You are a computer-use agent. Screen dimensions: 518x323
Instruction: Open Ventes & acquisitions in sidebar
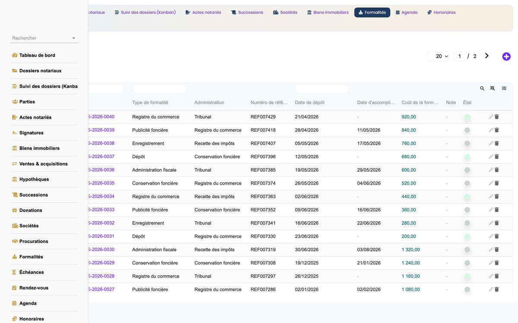click(44, 164)
